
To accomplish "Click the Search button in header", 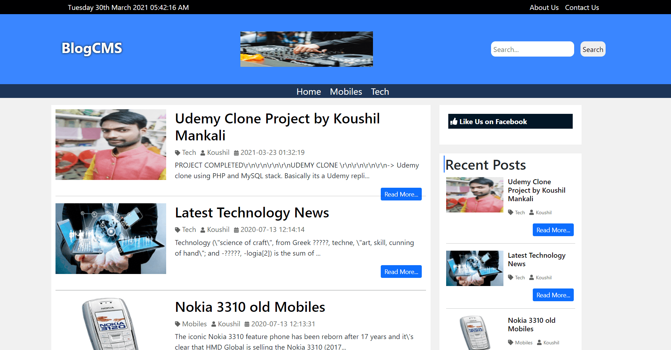I will pos(593,49).
